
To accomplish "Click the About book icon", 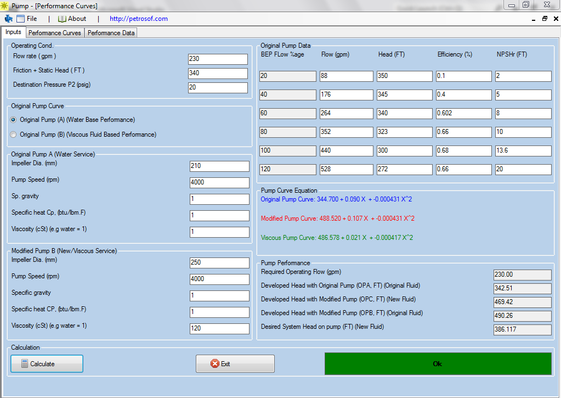I will tap(63, 19).
